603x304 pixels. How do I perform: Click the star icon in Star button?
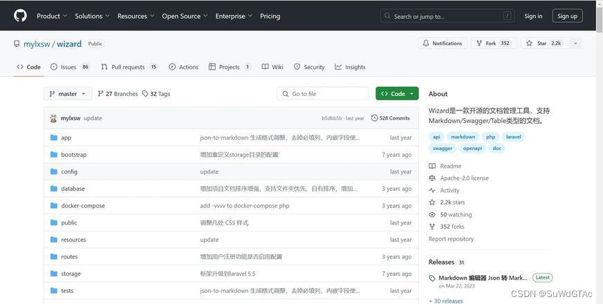[529, 44]
